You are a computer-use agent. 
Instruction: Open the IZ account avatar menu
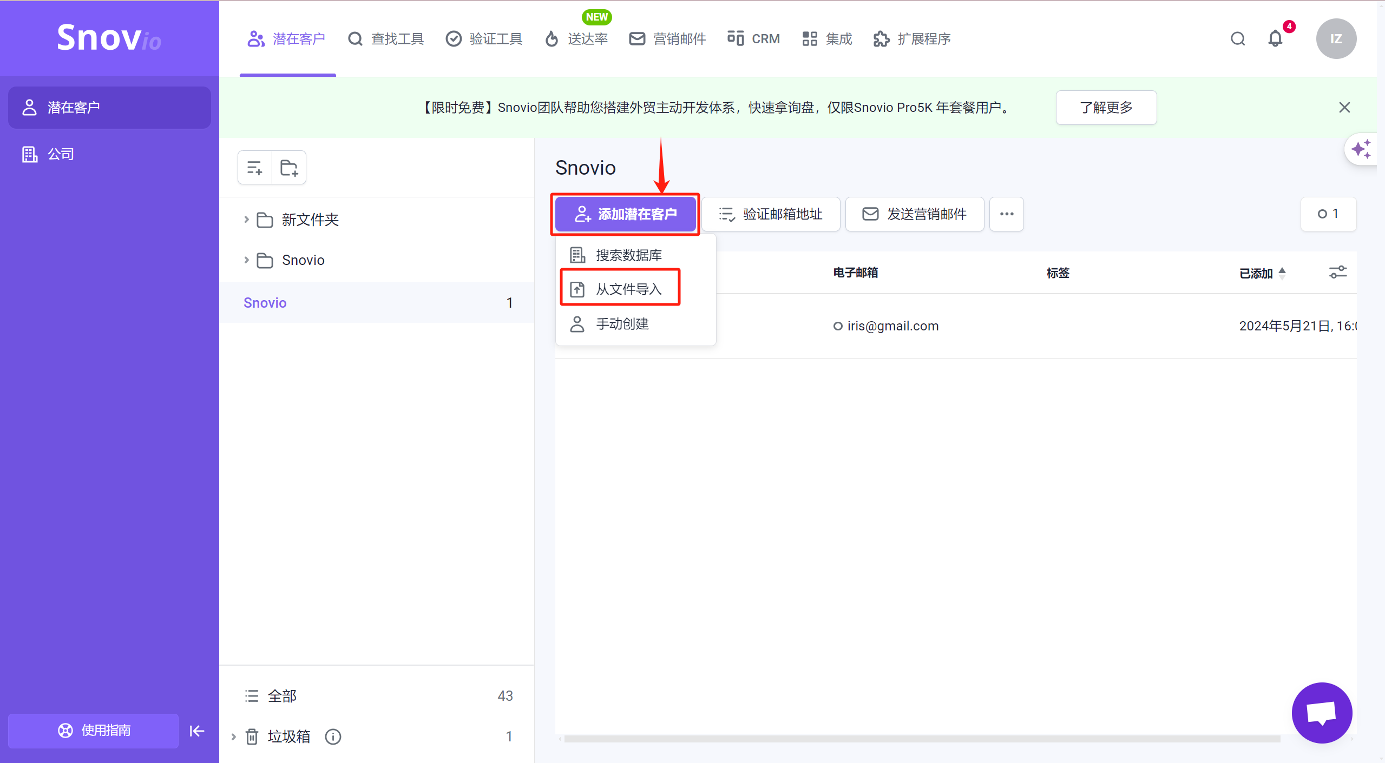pos(1336,39)
